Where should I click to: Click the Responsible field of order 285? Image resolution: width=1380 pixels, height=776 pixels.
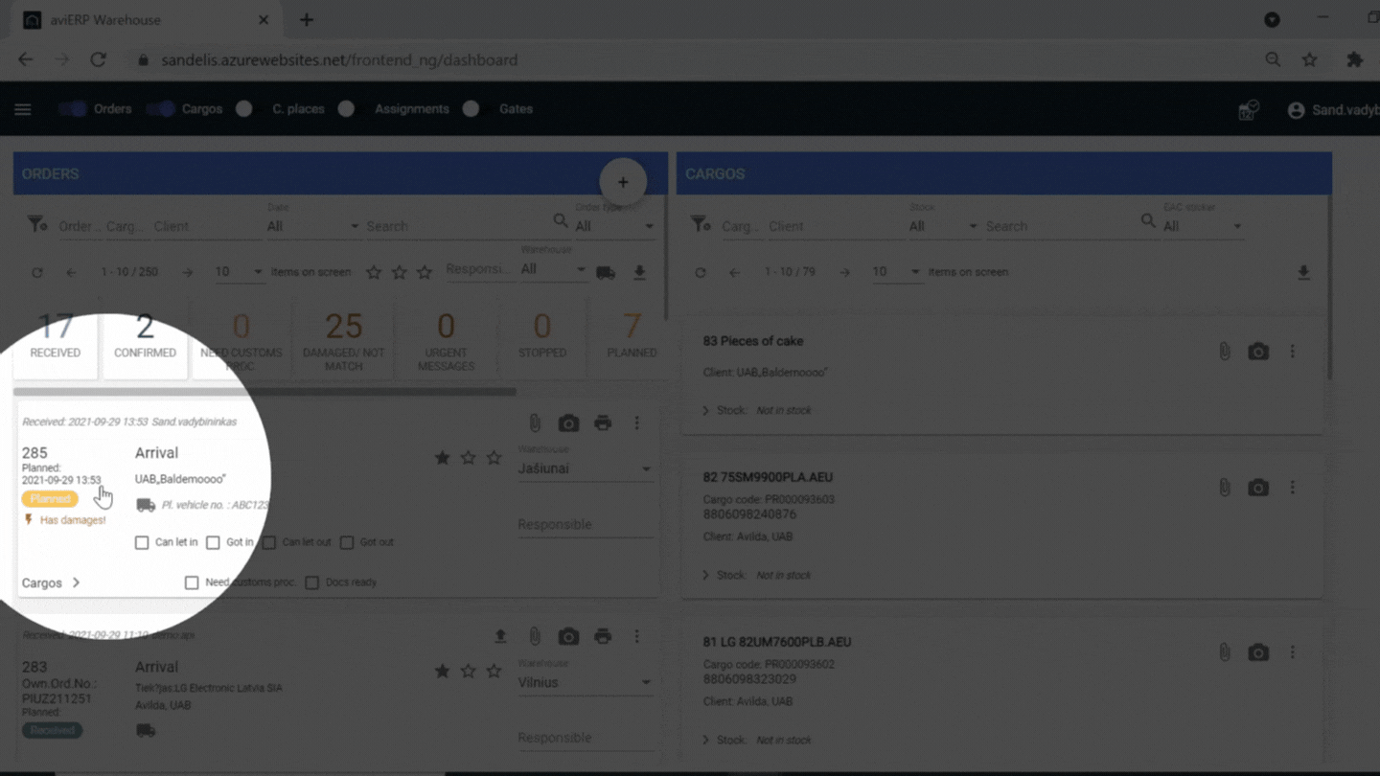tap(585, 524)
